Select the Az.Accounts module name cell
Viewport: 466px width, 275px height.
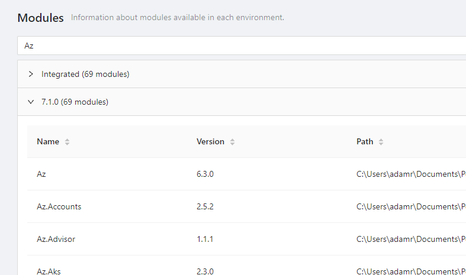coord(59,207)
